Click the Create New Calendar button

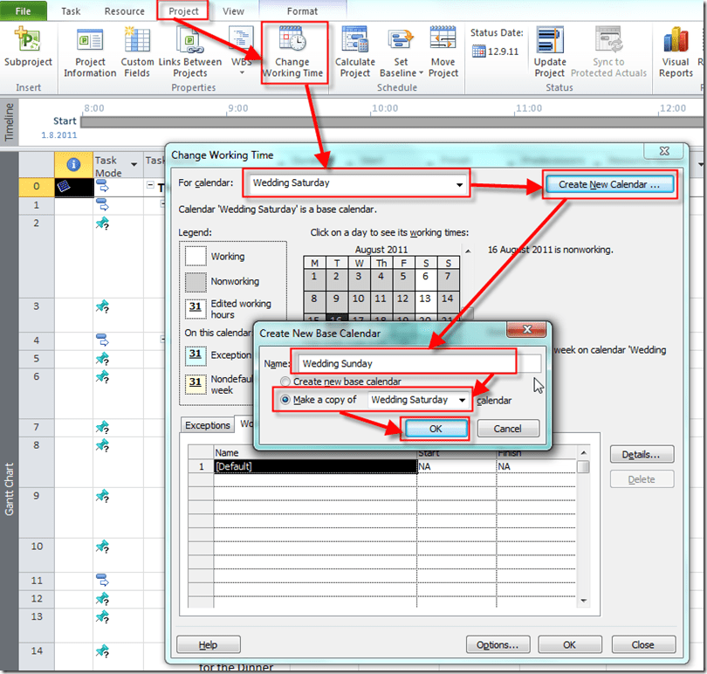(x=609, y=184)
